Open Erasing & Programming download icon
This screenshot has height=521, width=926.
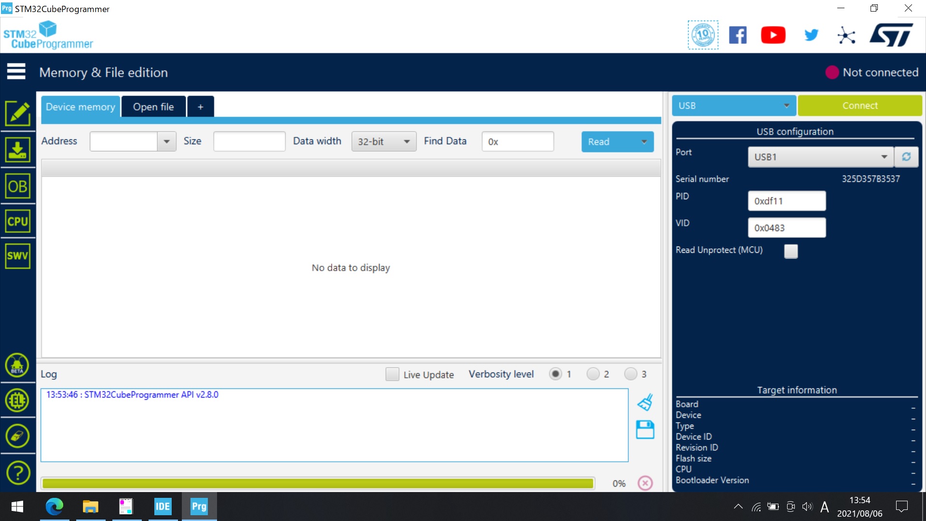[x=18, y=150]
